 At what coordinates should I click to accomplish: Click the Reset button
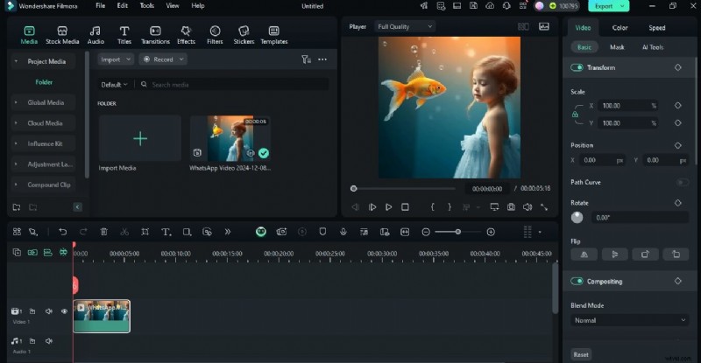click(x=581, y=354)
